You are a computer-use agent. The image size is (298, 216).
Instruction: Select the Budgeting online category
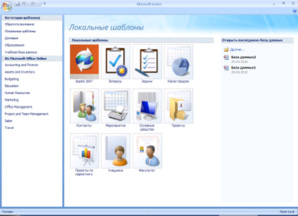click(x=11, y=79)
